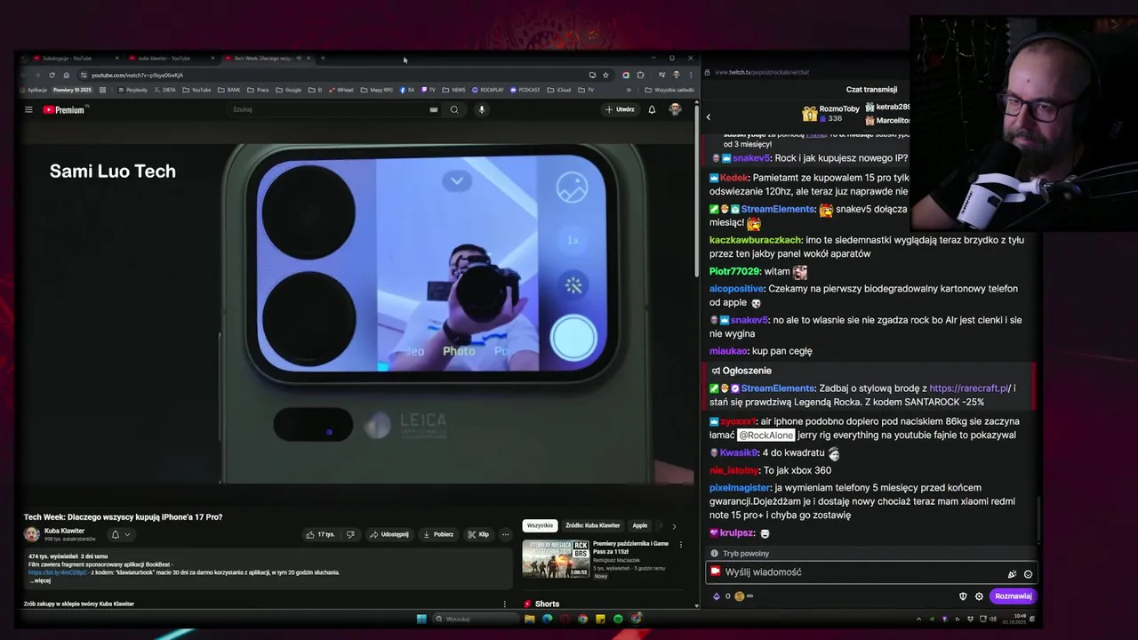Switch front camera mode dropdown chevron on phone
1138x640 pixels.
click(x=456, y=180)
